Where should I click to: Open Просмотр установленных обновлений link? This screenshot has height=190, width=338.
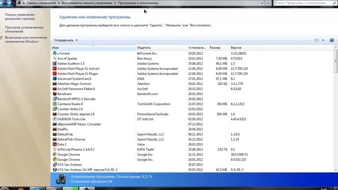pyautogui.click(x=24, y=30)
